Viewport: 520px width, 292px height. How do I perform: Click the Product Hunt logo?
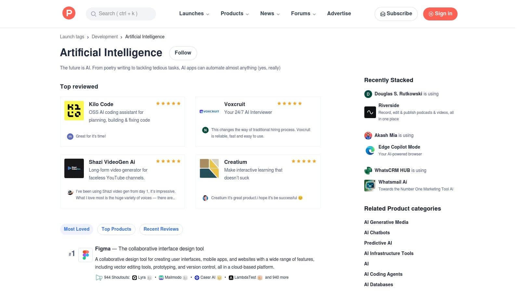click(x=69, y=13)
